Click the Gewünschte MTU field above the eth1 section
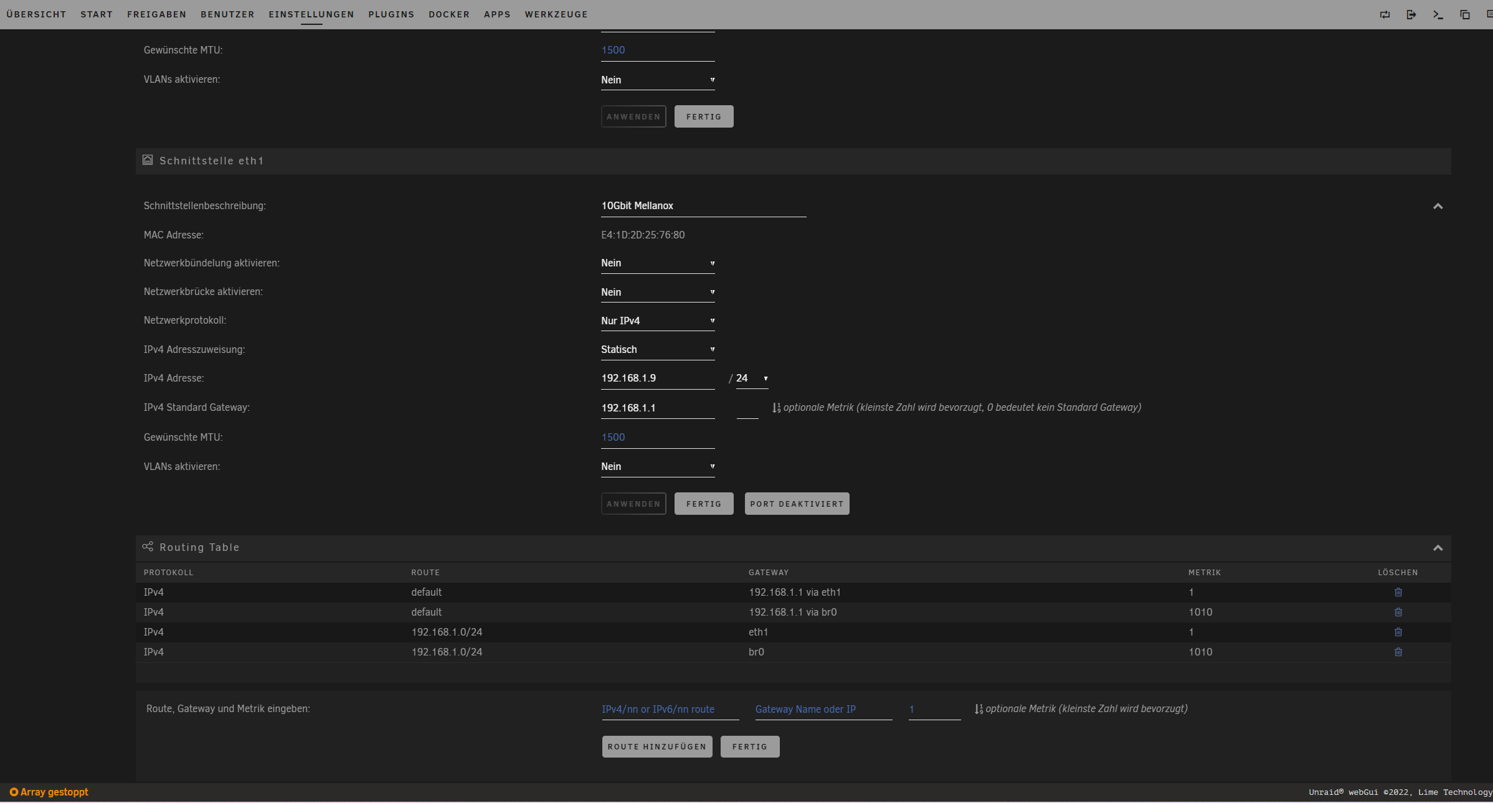 point(658,50)
